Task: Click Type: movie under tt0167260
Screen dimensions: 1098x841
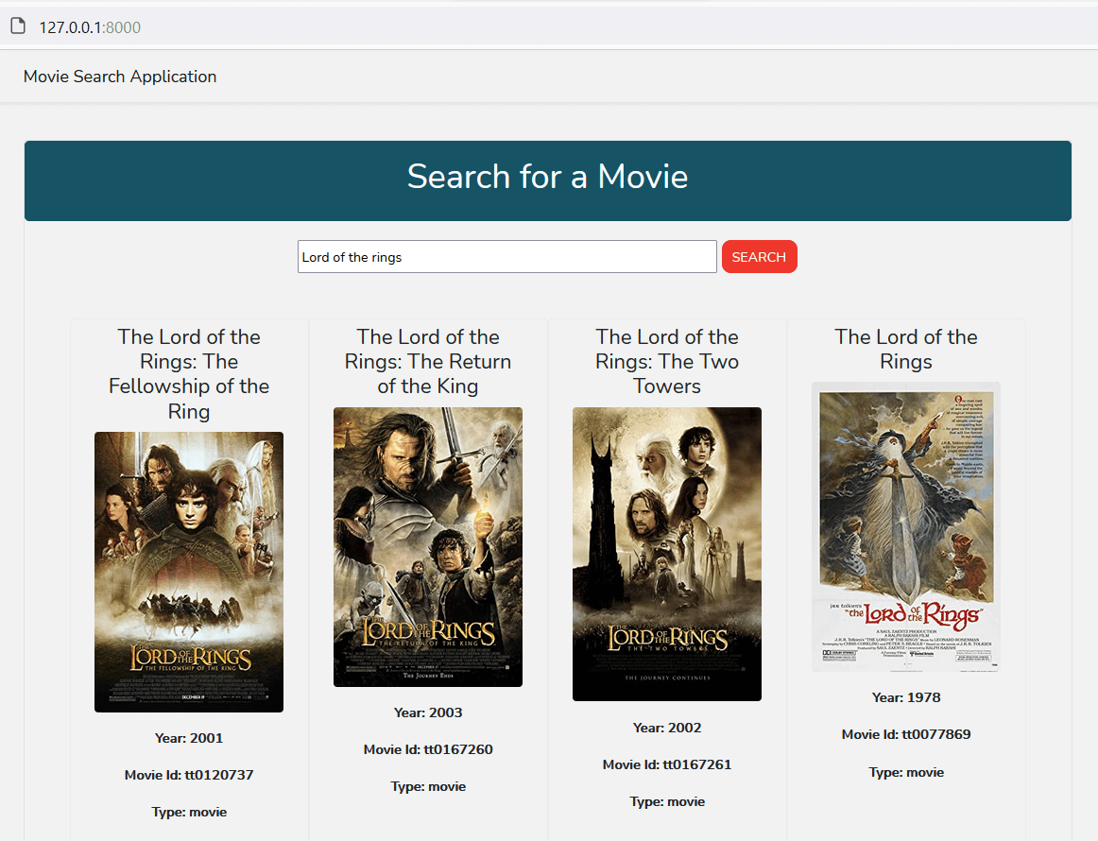Action: (428, 787)
